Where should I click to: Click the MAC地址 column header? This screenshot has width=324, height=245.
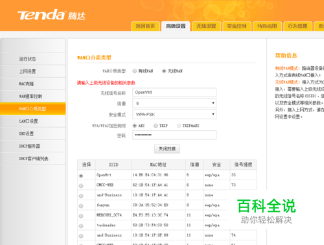point(158,165)
